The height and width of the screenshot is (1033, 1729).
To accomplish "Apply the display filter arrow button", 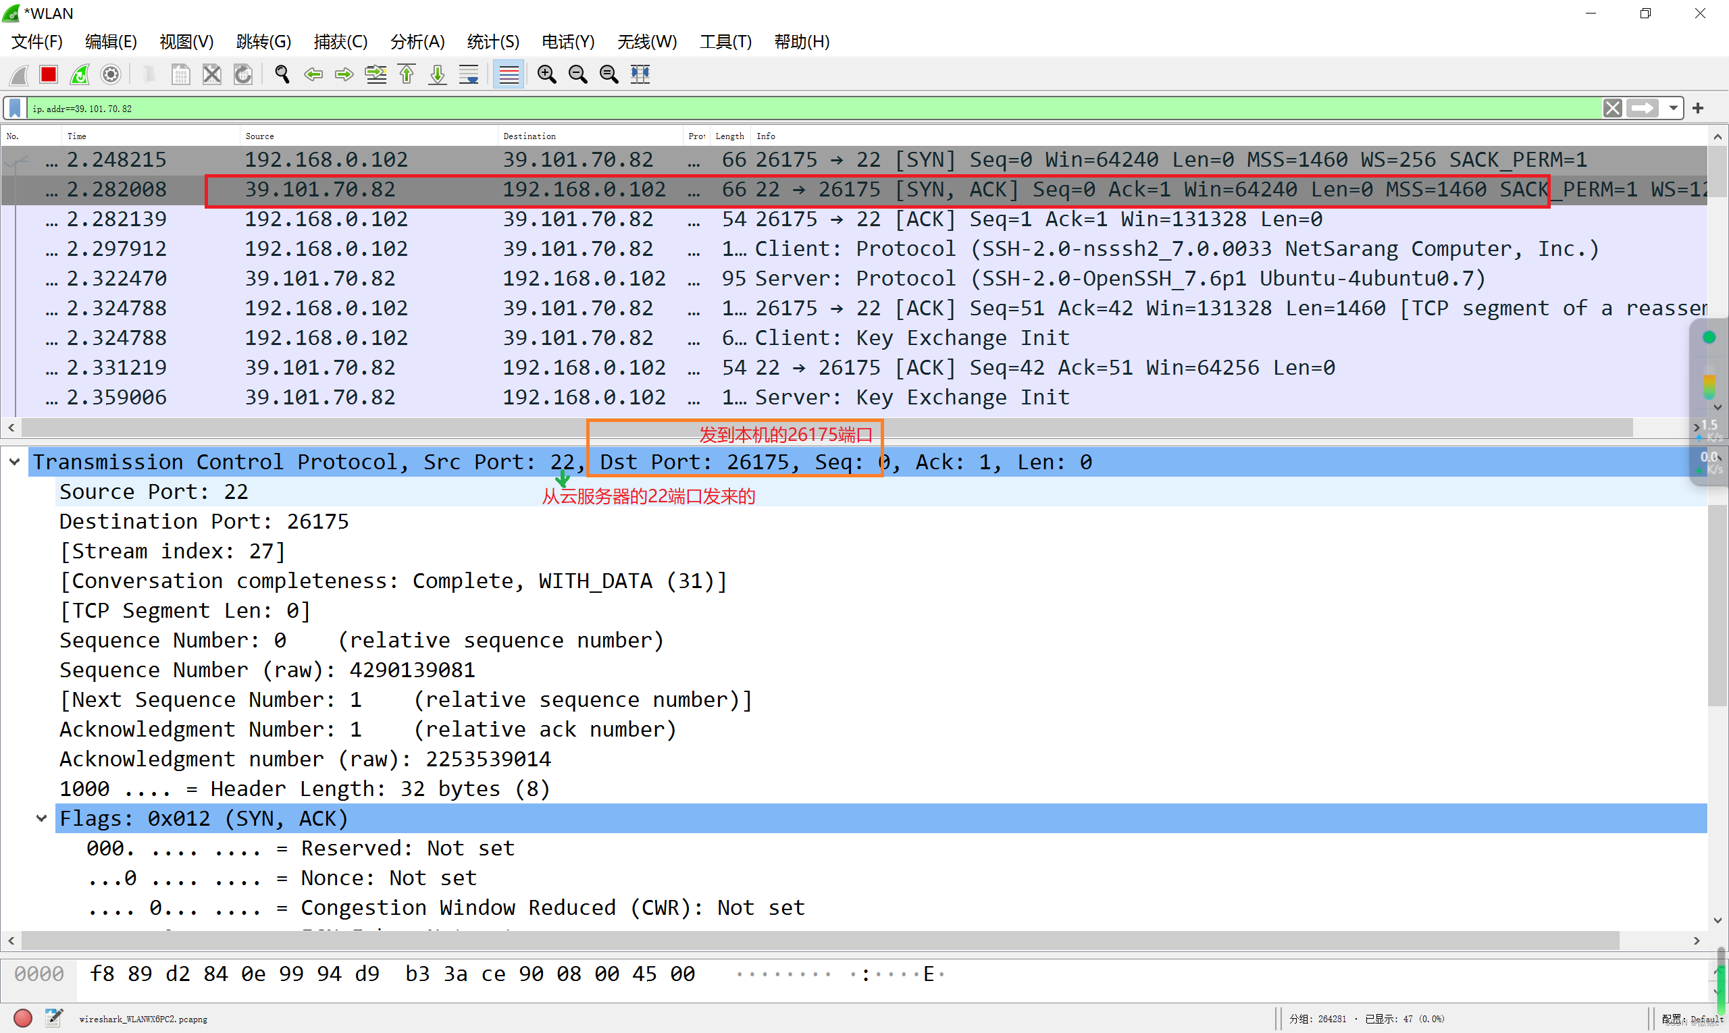I will (x=1643, y=109).
